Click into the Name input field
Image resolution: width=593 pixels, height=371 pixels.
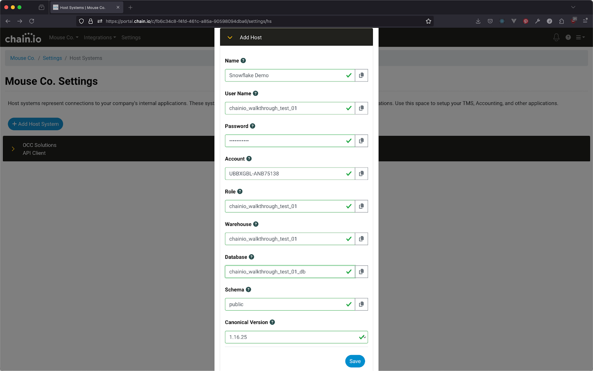pos(290,75)
